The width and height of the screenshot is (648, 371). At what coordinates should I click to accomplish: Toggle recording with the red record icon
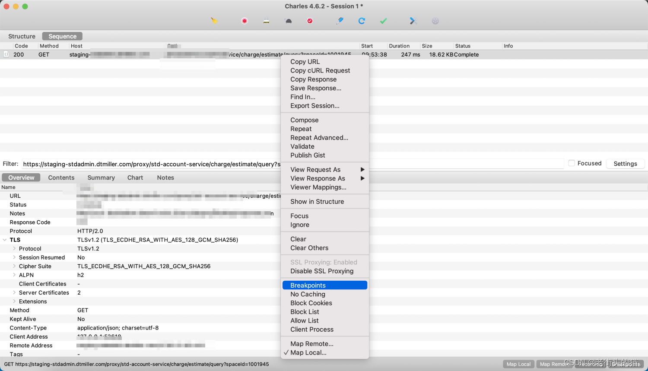pyautogui.click(x=245, y=21)
